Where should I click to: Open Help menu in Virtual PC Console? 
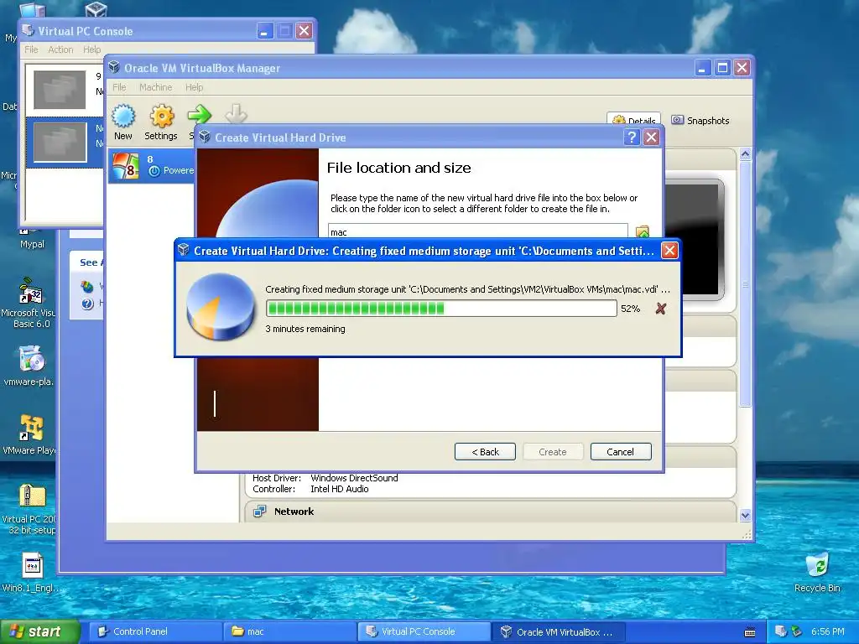pos(92,49)
